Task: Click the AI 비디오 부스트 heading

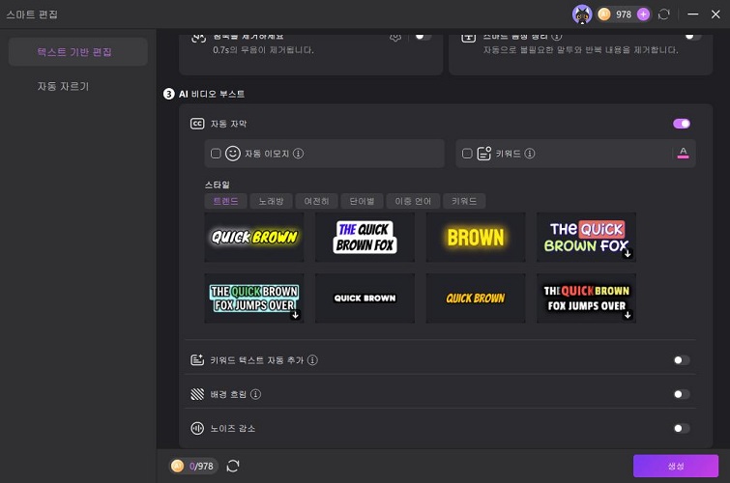Action: coord(212,94)
